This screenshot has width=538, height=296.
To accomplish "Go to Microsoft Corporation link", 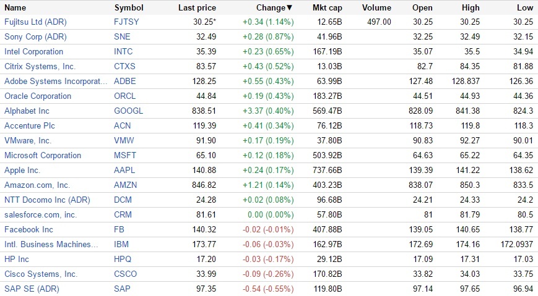I will pos(43,155).
